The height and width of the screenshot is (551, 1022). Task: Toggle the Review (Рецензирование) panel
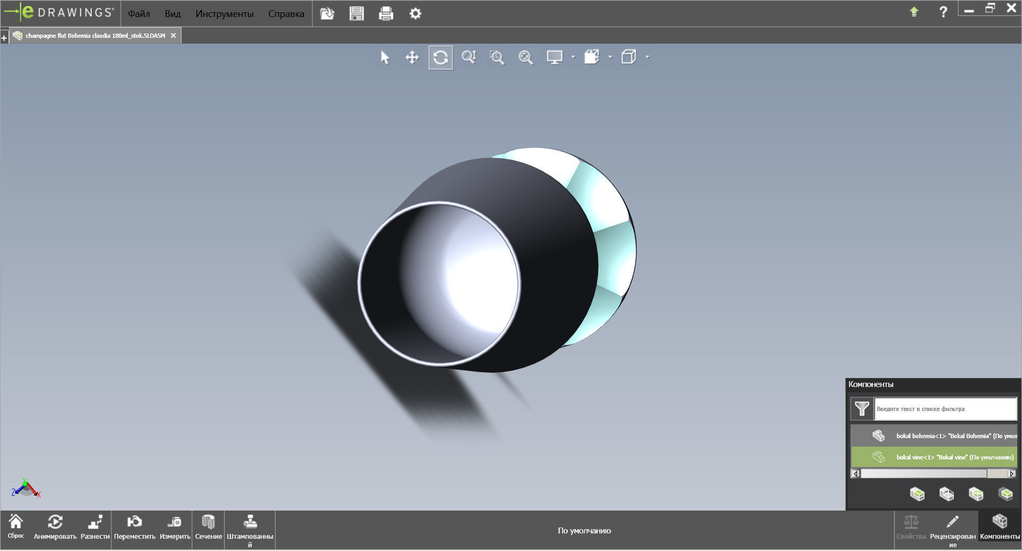[x=952, y=530]
